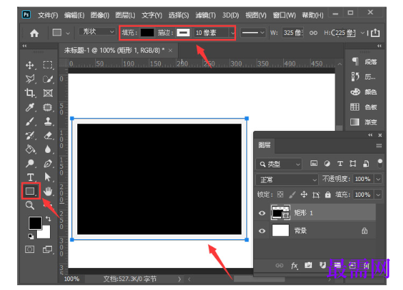Click the Home icon in options bar
The height and width of the screenshot is (290, 403).
tap(34, 33)
